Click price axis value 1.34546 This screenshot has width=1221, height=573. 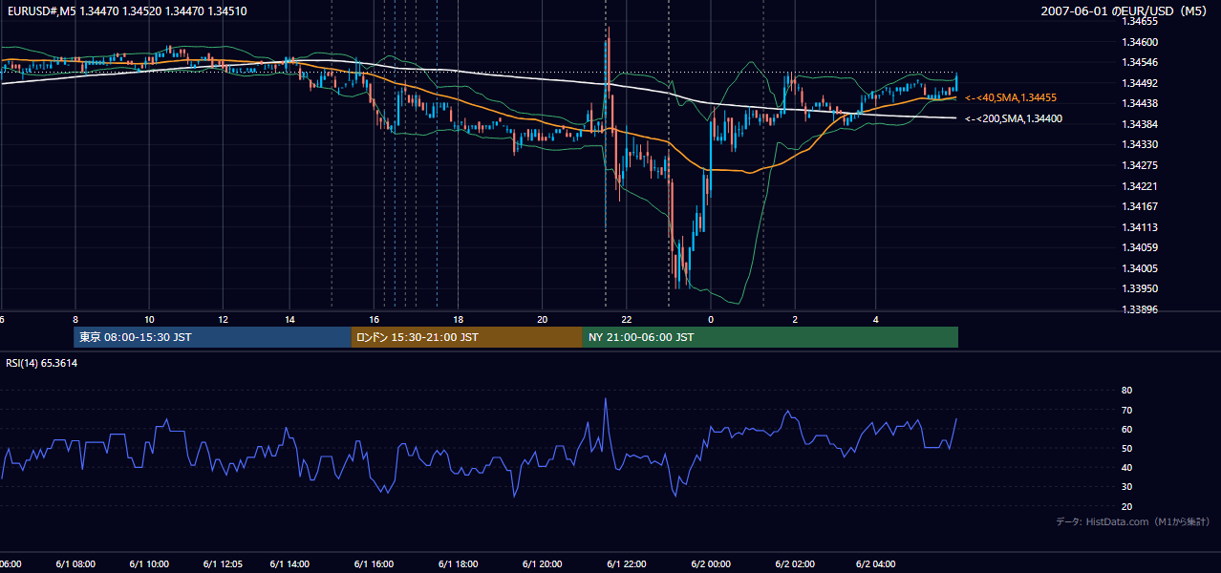[1140, 62]
